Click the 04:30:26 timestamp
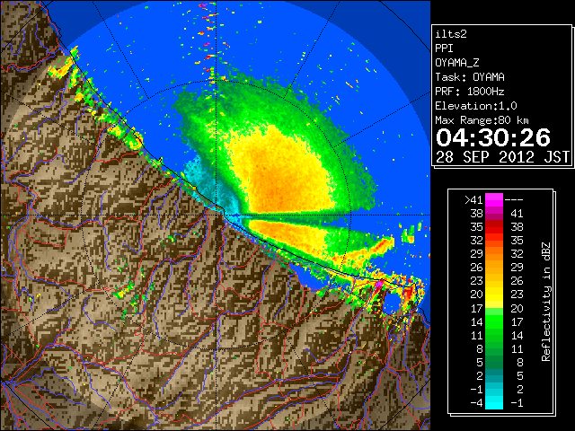Viewport: 575px width, 431px height. pos(493,137)
